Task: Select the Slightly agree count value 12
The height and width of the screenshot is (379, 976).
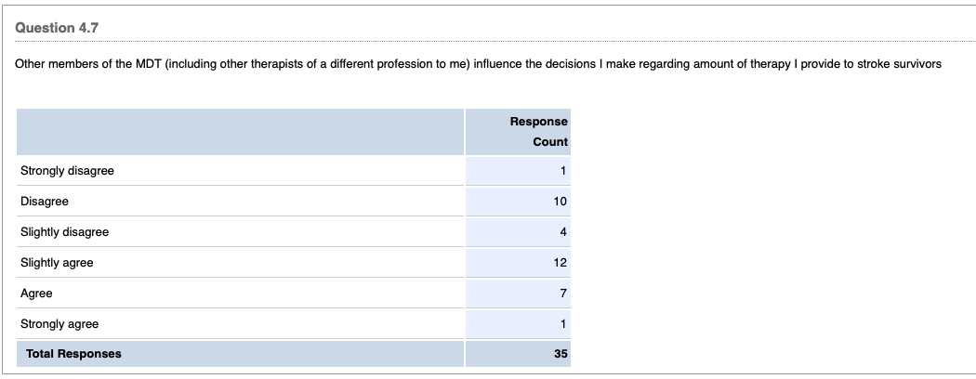Action: (560, 263)
